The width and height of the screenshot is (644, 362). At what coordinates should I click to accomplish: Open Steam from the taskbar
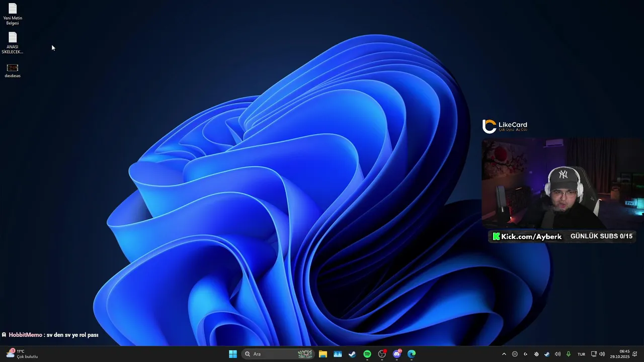[352, 354]
